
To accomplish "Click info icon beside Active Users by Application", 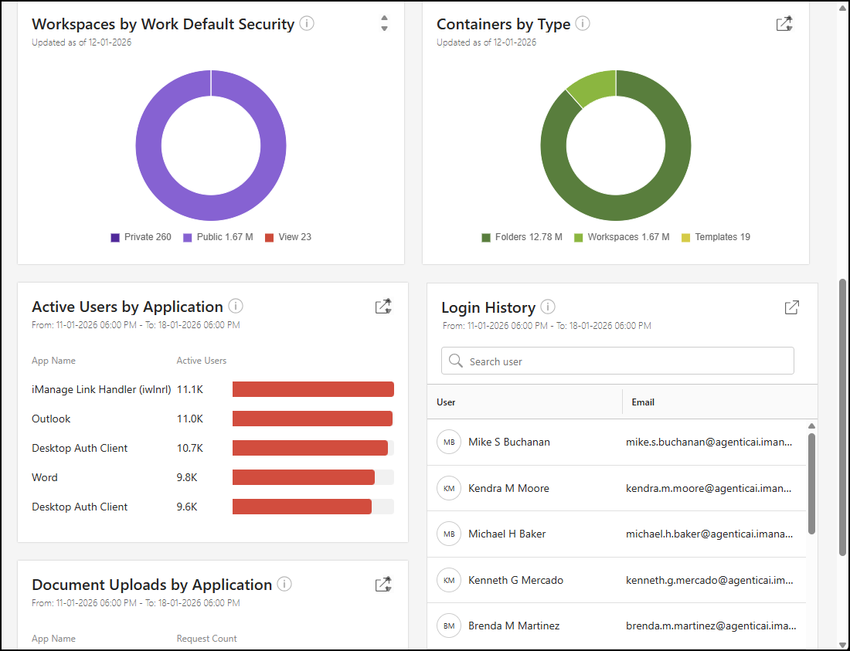I will tap(236, 307).
